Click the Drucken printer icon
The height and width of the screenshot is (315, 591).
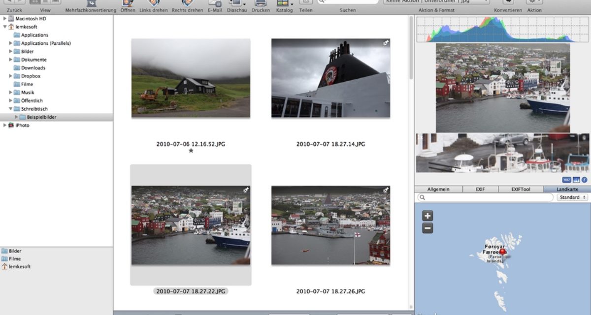(x=261, y=3)
